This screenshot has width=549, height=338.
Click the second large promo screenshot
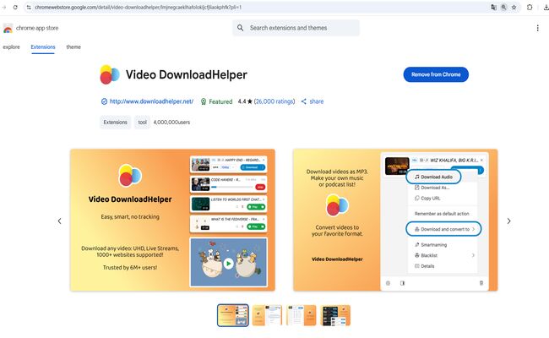click(395, 220)
